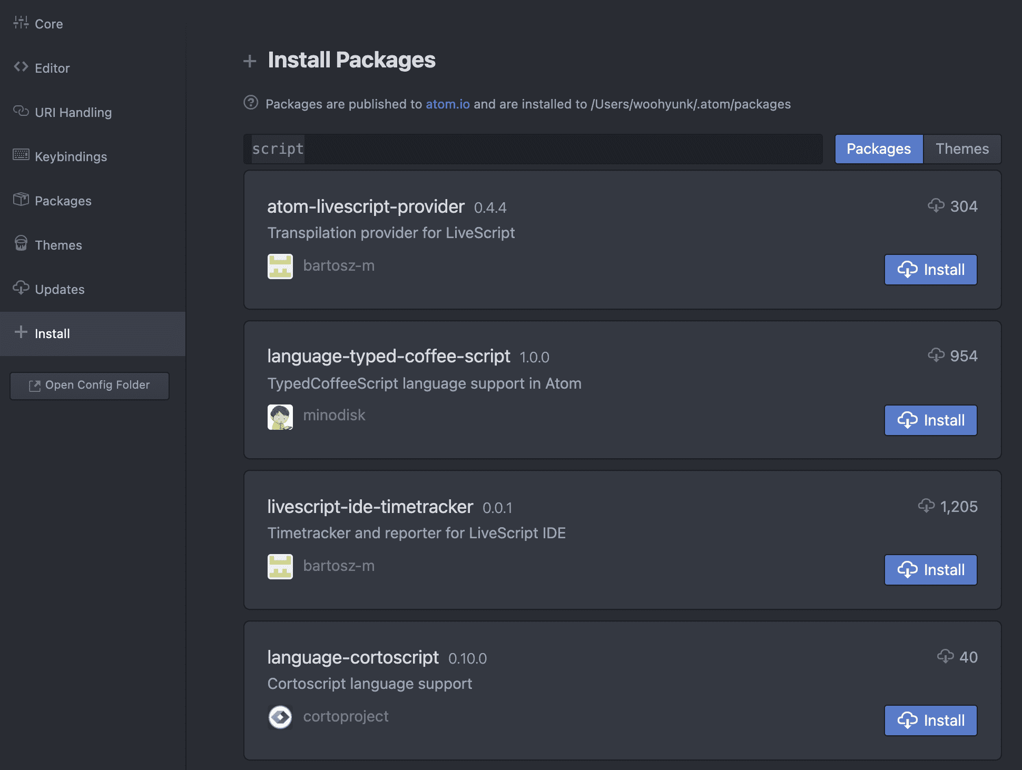Click bartosz-m avatar under atom-livescript-provider

(x=280, y=266)
